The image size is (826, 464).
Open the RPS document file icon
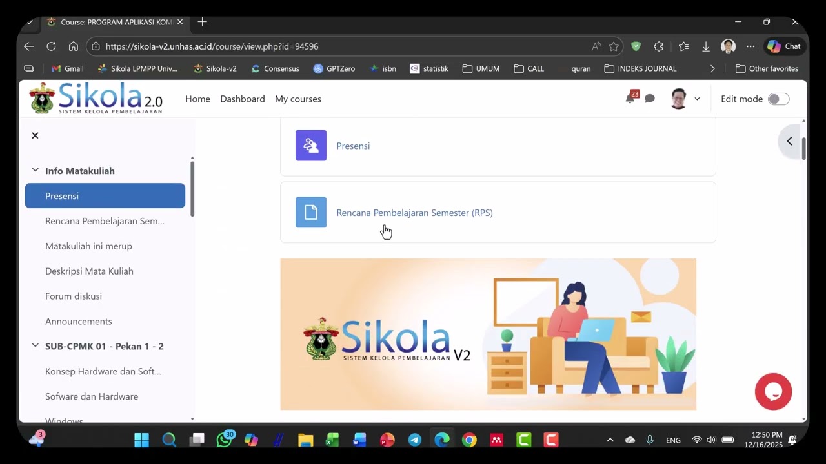pyautogui.click(x=311, y=212)
